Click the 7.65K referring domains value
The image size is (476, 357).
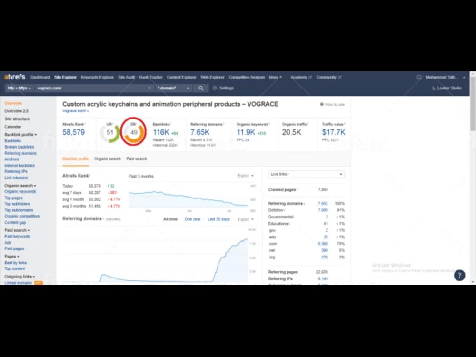[x=200, y=132]
